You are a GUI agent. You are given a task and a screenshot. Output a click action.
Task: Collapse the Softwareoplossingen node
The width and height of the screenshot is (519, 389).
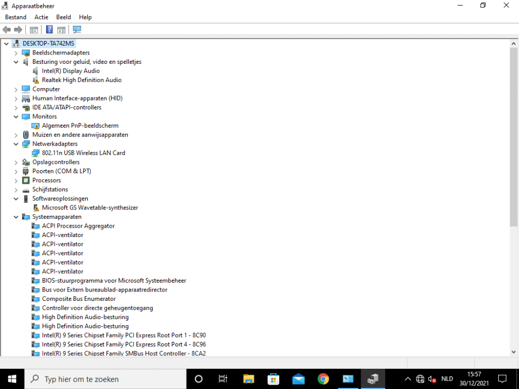click(x=16, y=199)
